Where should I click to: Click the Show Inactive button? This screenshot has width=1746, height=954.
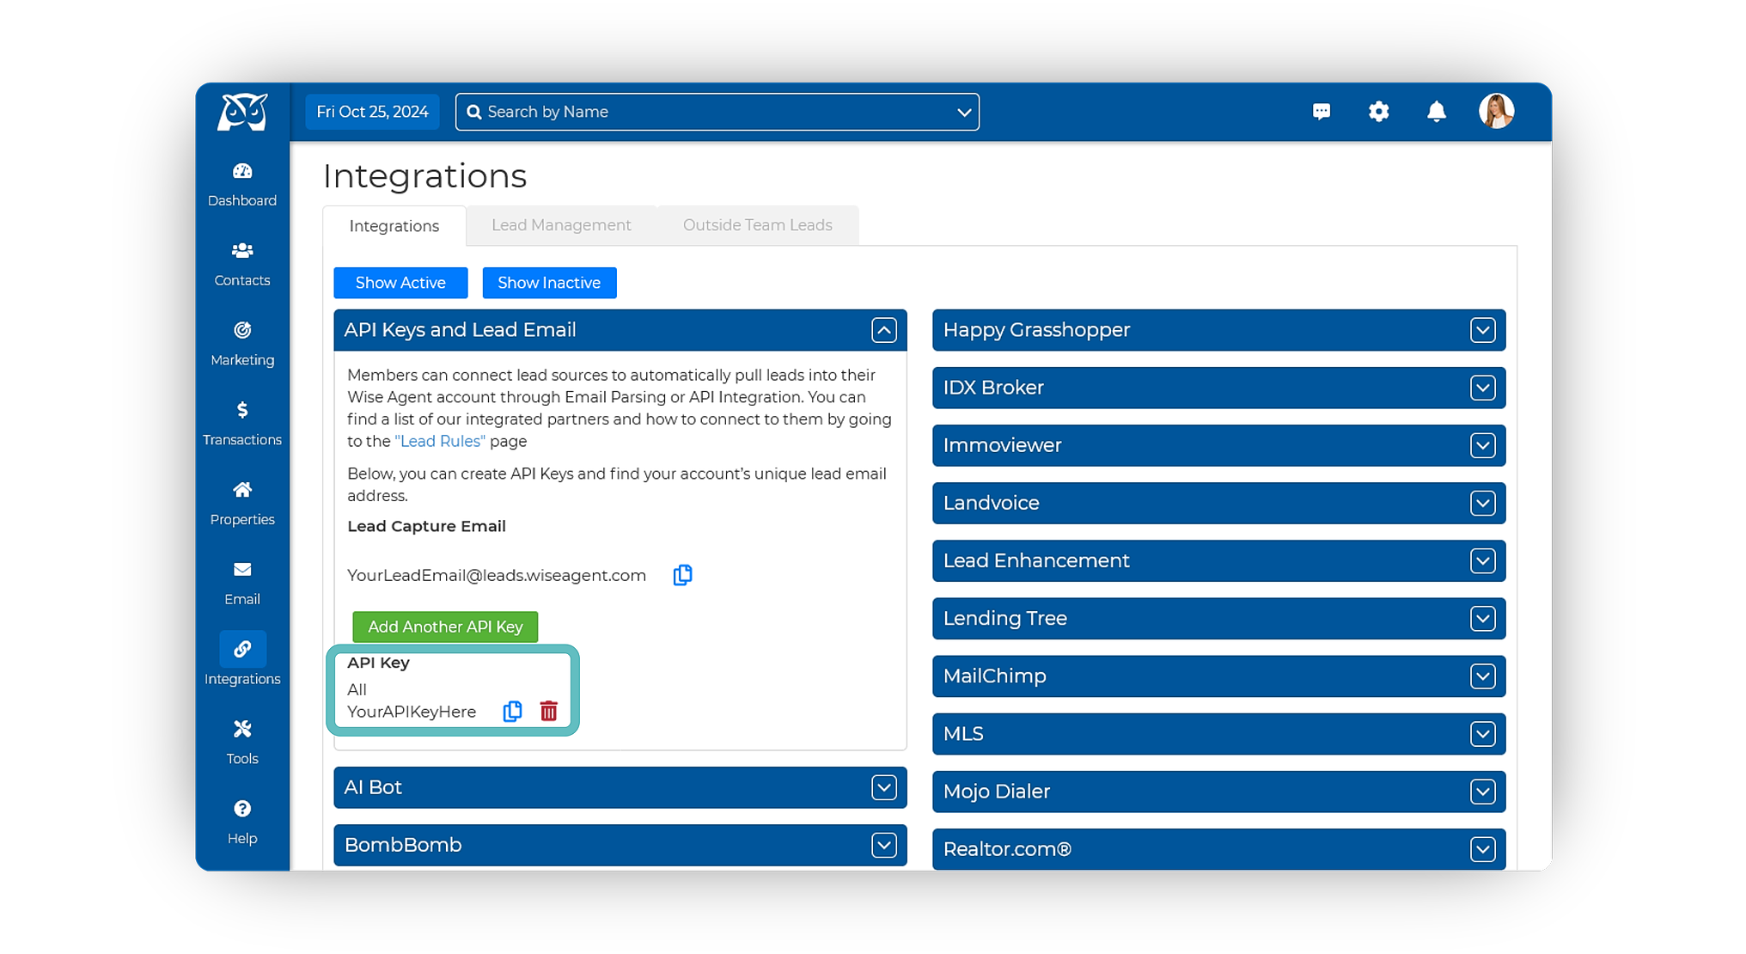click(x=549, y=283)
